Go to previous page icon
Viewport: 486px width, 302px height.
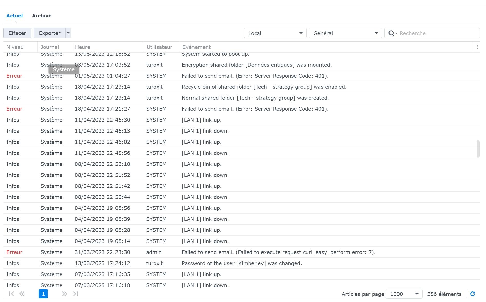coord(22,294)
